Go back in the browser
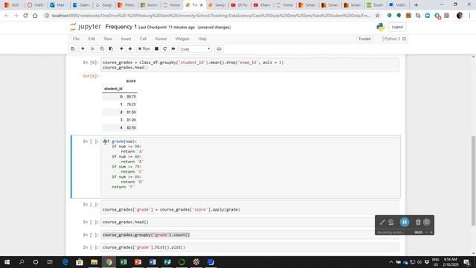Image resolution: width=476 pixels, height=268 pixels. 7,16
